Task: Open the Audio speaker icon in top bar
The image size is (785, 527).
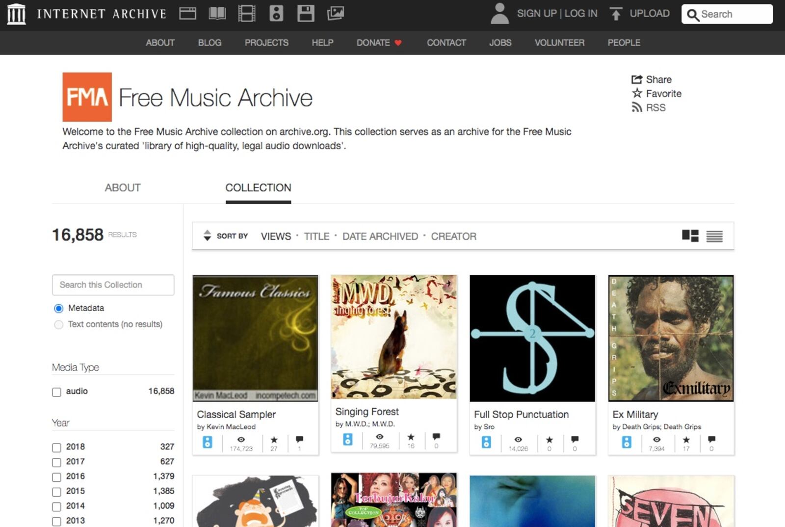Action: click(276, 13)
